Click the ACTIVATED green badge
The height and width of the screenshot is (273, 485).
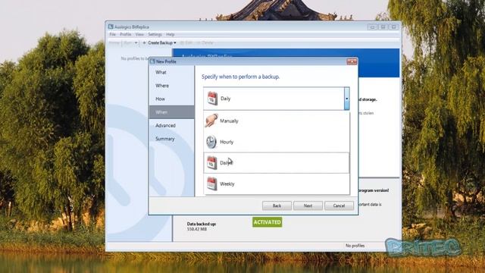tap(268, 222)
